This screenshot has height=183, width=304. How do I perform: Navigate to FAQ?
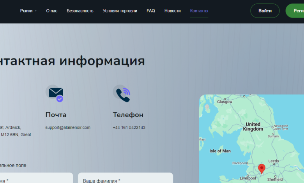click(151, 11)
